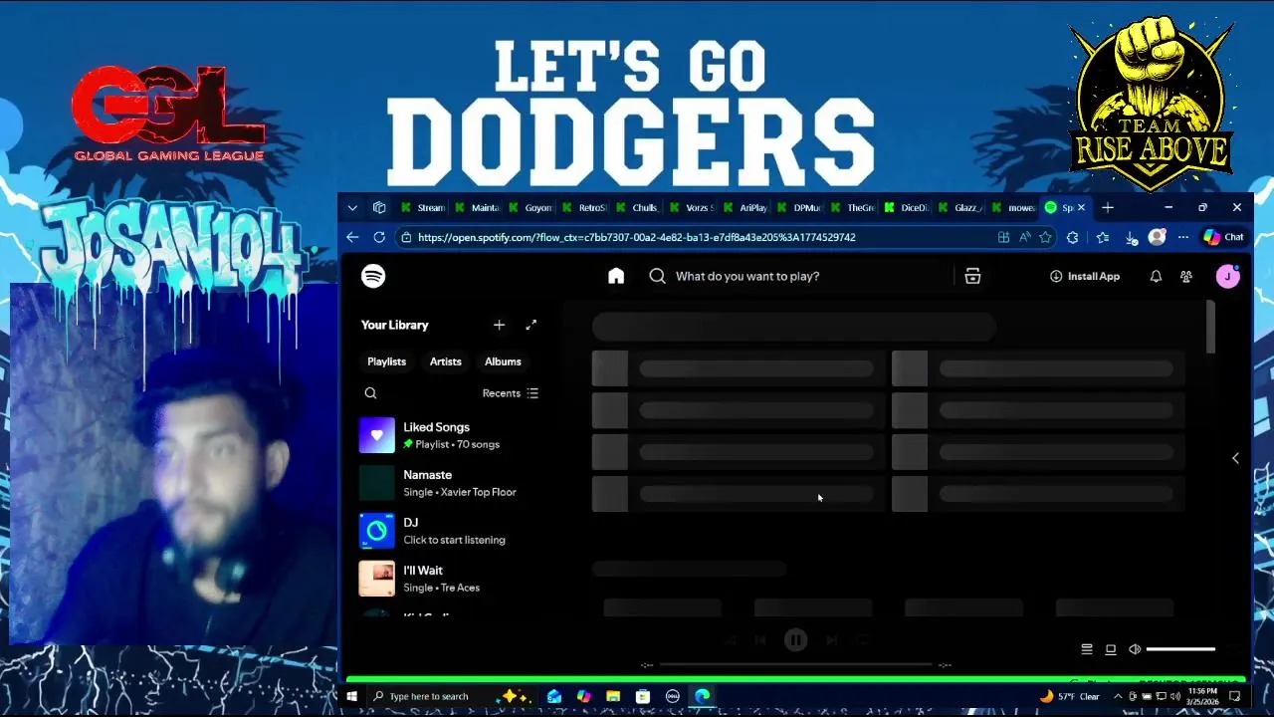The height and width of the screenshot is (717, 1274).
Task: Show hidden system tray icons
Action: (x=1118, y=696)
